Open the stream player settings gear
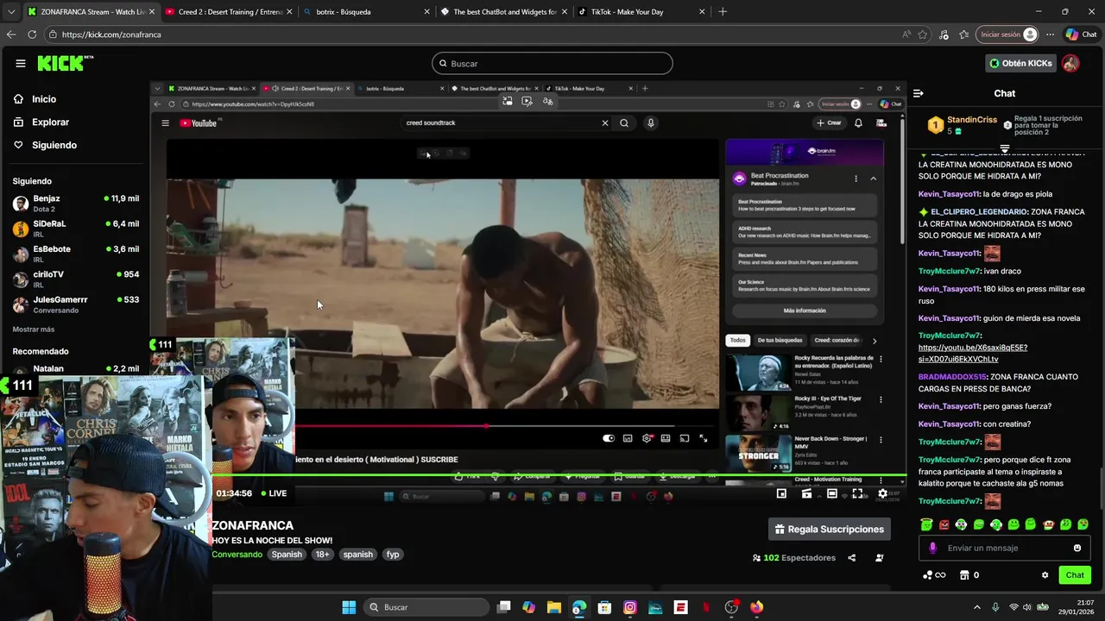The width and height of the screenshot is (1105, 621). 882,493
